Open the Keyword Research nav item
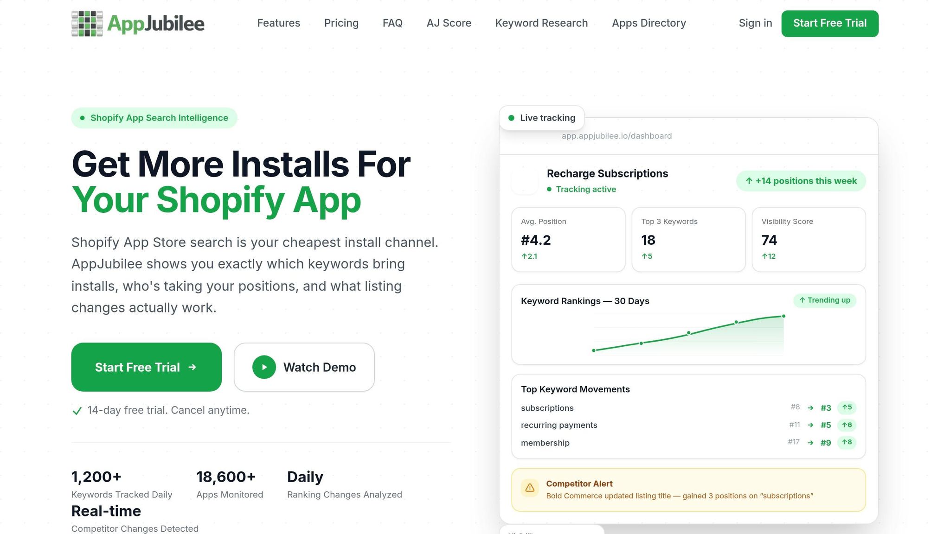Screen dimensions: 950x534 (x=541, y=23)
